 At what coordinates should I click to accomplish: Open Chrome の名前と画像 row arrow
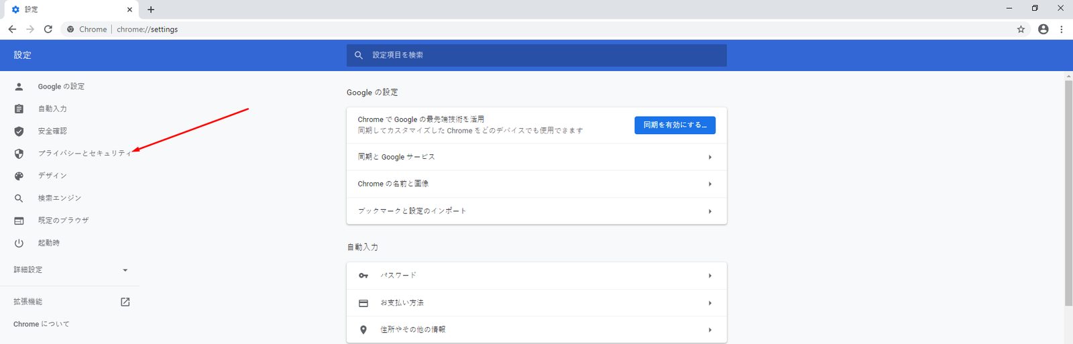tap(710, 184)
